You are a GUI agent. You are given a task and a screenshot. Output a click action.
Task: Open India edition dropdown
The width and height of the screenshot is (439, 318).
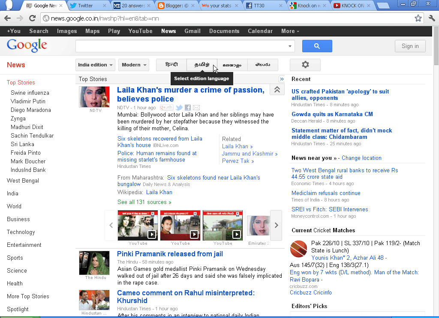pos(95,65)
